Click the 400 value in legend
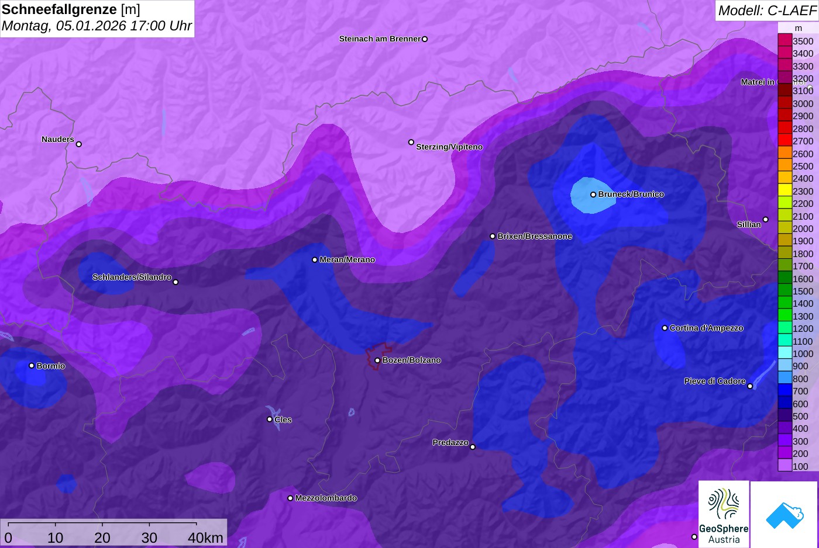Screen dimensions: 819x548 point(800,428)
